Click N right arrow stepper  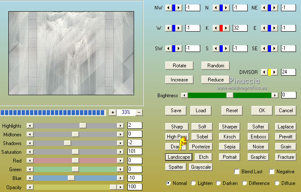226,7
